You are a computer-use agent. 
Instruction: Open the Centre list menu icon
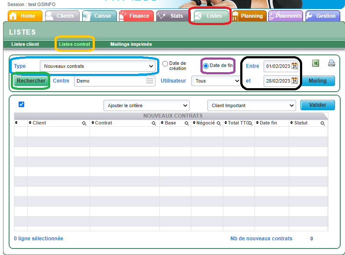pos(150,81)
